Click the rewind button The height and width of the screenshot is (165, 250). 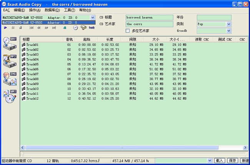(39, 28)
